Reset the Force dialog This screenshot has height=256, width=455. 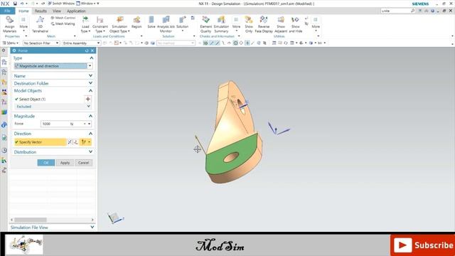87,50
